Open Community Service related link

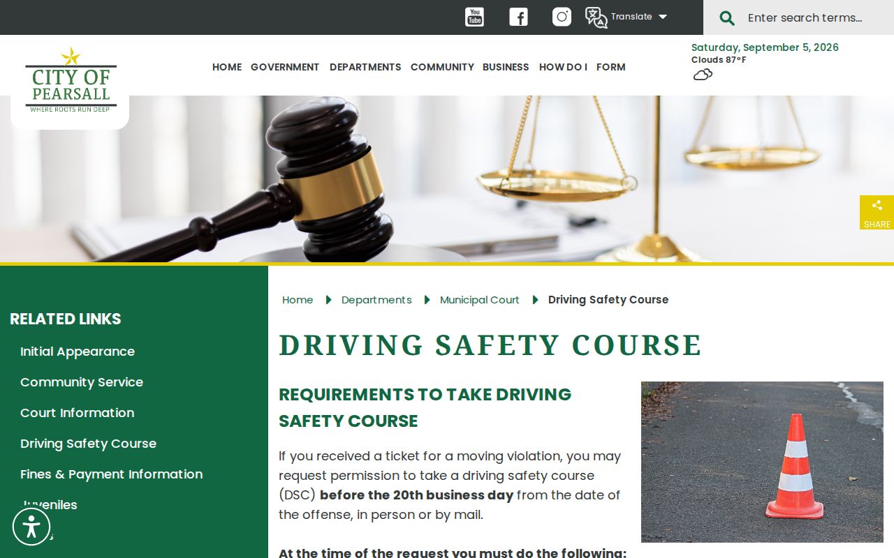(82, 382)
